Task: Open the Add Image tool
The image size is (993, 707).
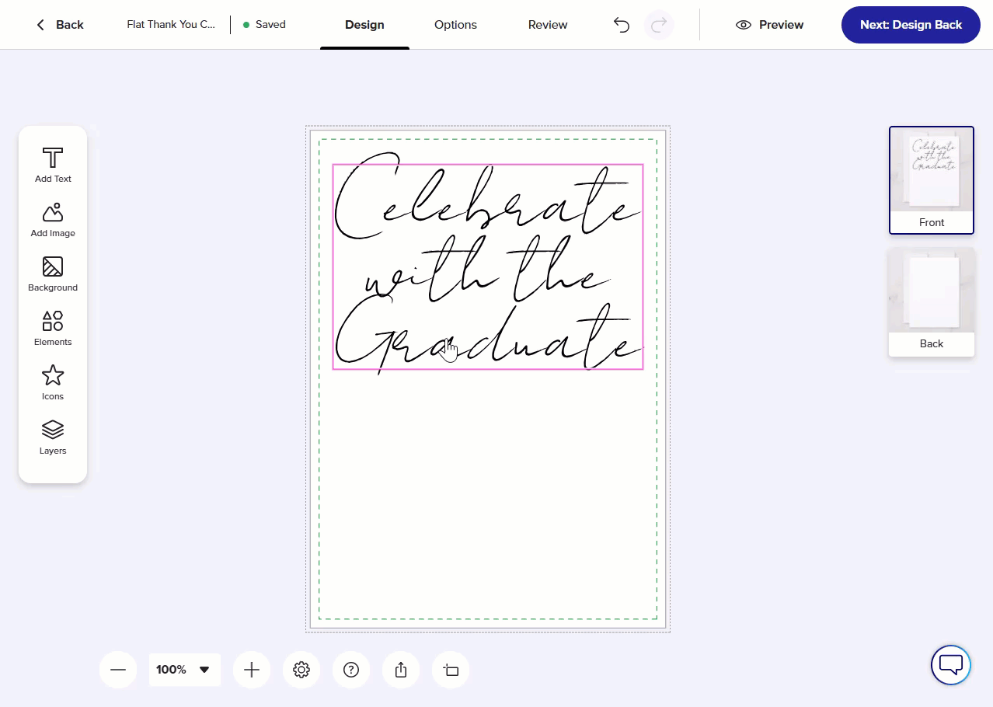Action: click(53, 219)
